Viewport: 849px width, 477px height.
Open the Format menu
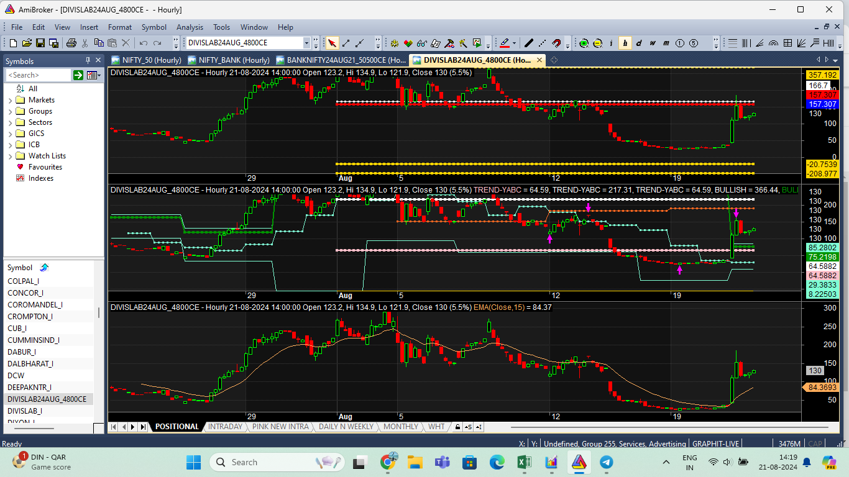(120, 27)
